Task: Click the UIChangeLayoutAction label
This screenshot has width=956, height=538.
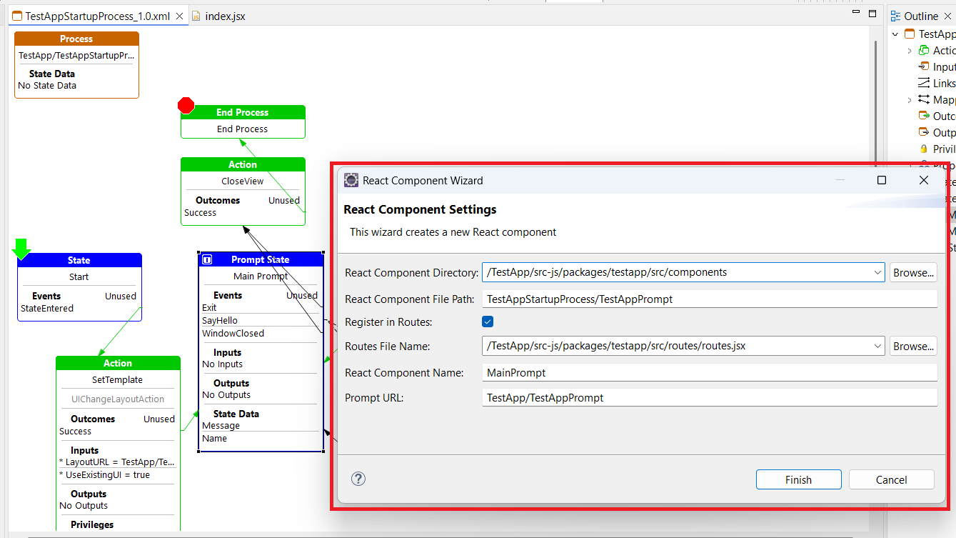Action: point(118,399)
